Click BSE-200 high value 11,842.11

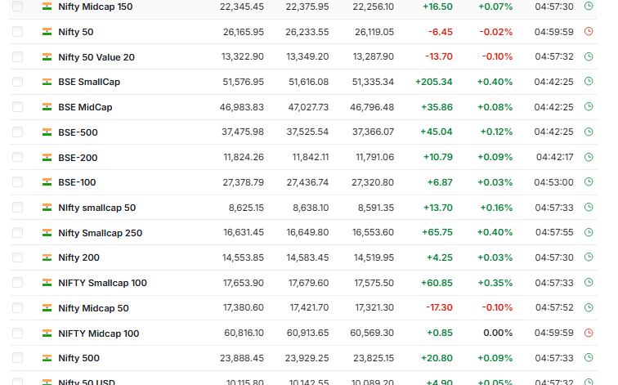tap(310, 157)
